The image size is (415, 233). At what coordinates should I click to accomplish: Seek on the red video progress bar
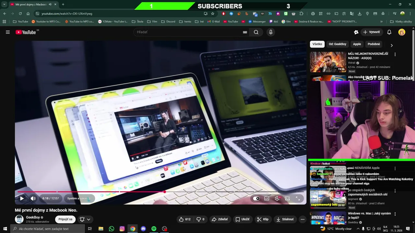click(x=160, y=192)
